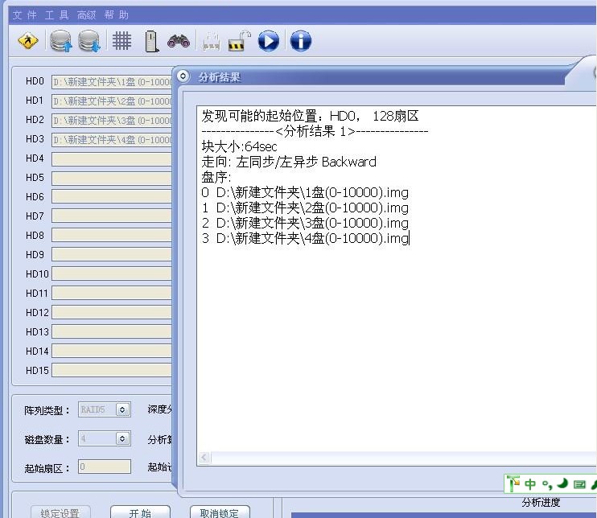Viewport: 597px width, 518px height.
Task: Click the blue info about icon
Action: [301, 41]
